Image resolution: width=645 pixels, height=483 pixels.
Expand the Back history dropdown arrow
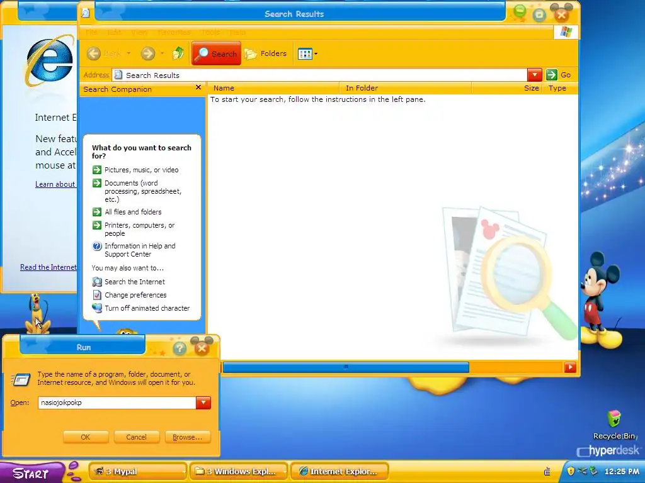(x=128, y=53)
